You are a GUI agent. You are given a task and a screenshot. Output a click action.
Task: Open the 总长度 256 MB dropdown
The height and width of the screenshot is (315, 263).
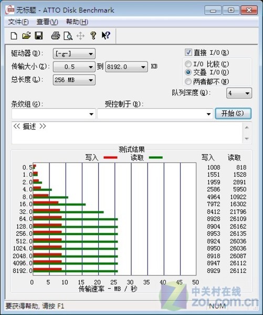[74, 80]
